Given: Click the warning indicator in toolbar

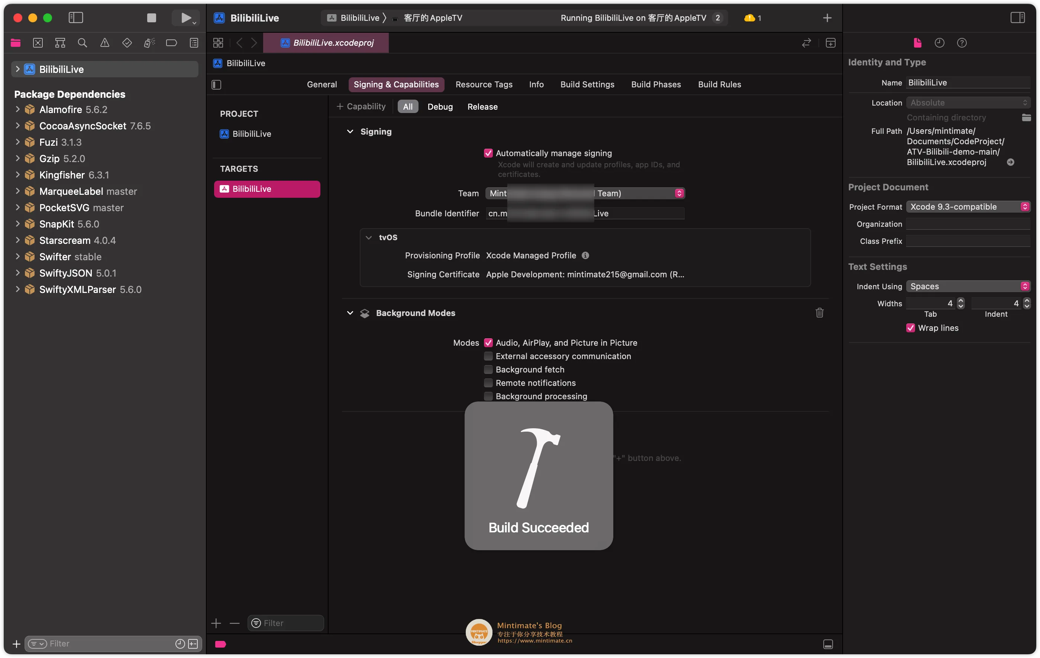Looking at the screenshot, I should 752,18.
